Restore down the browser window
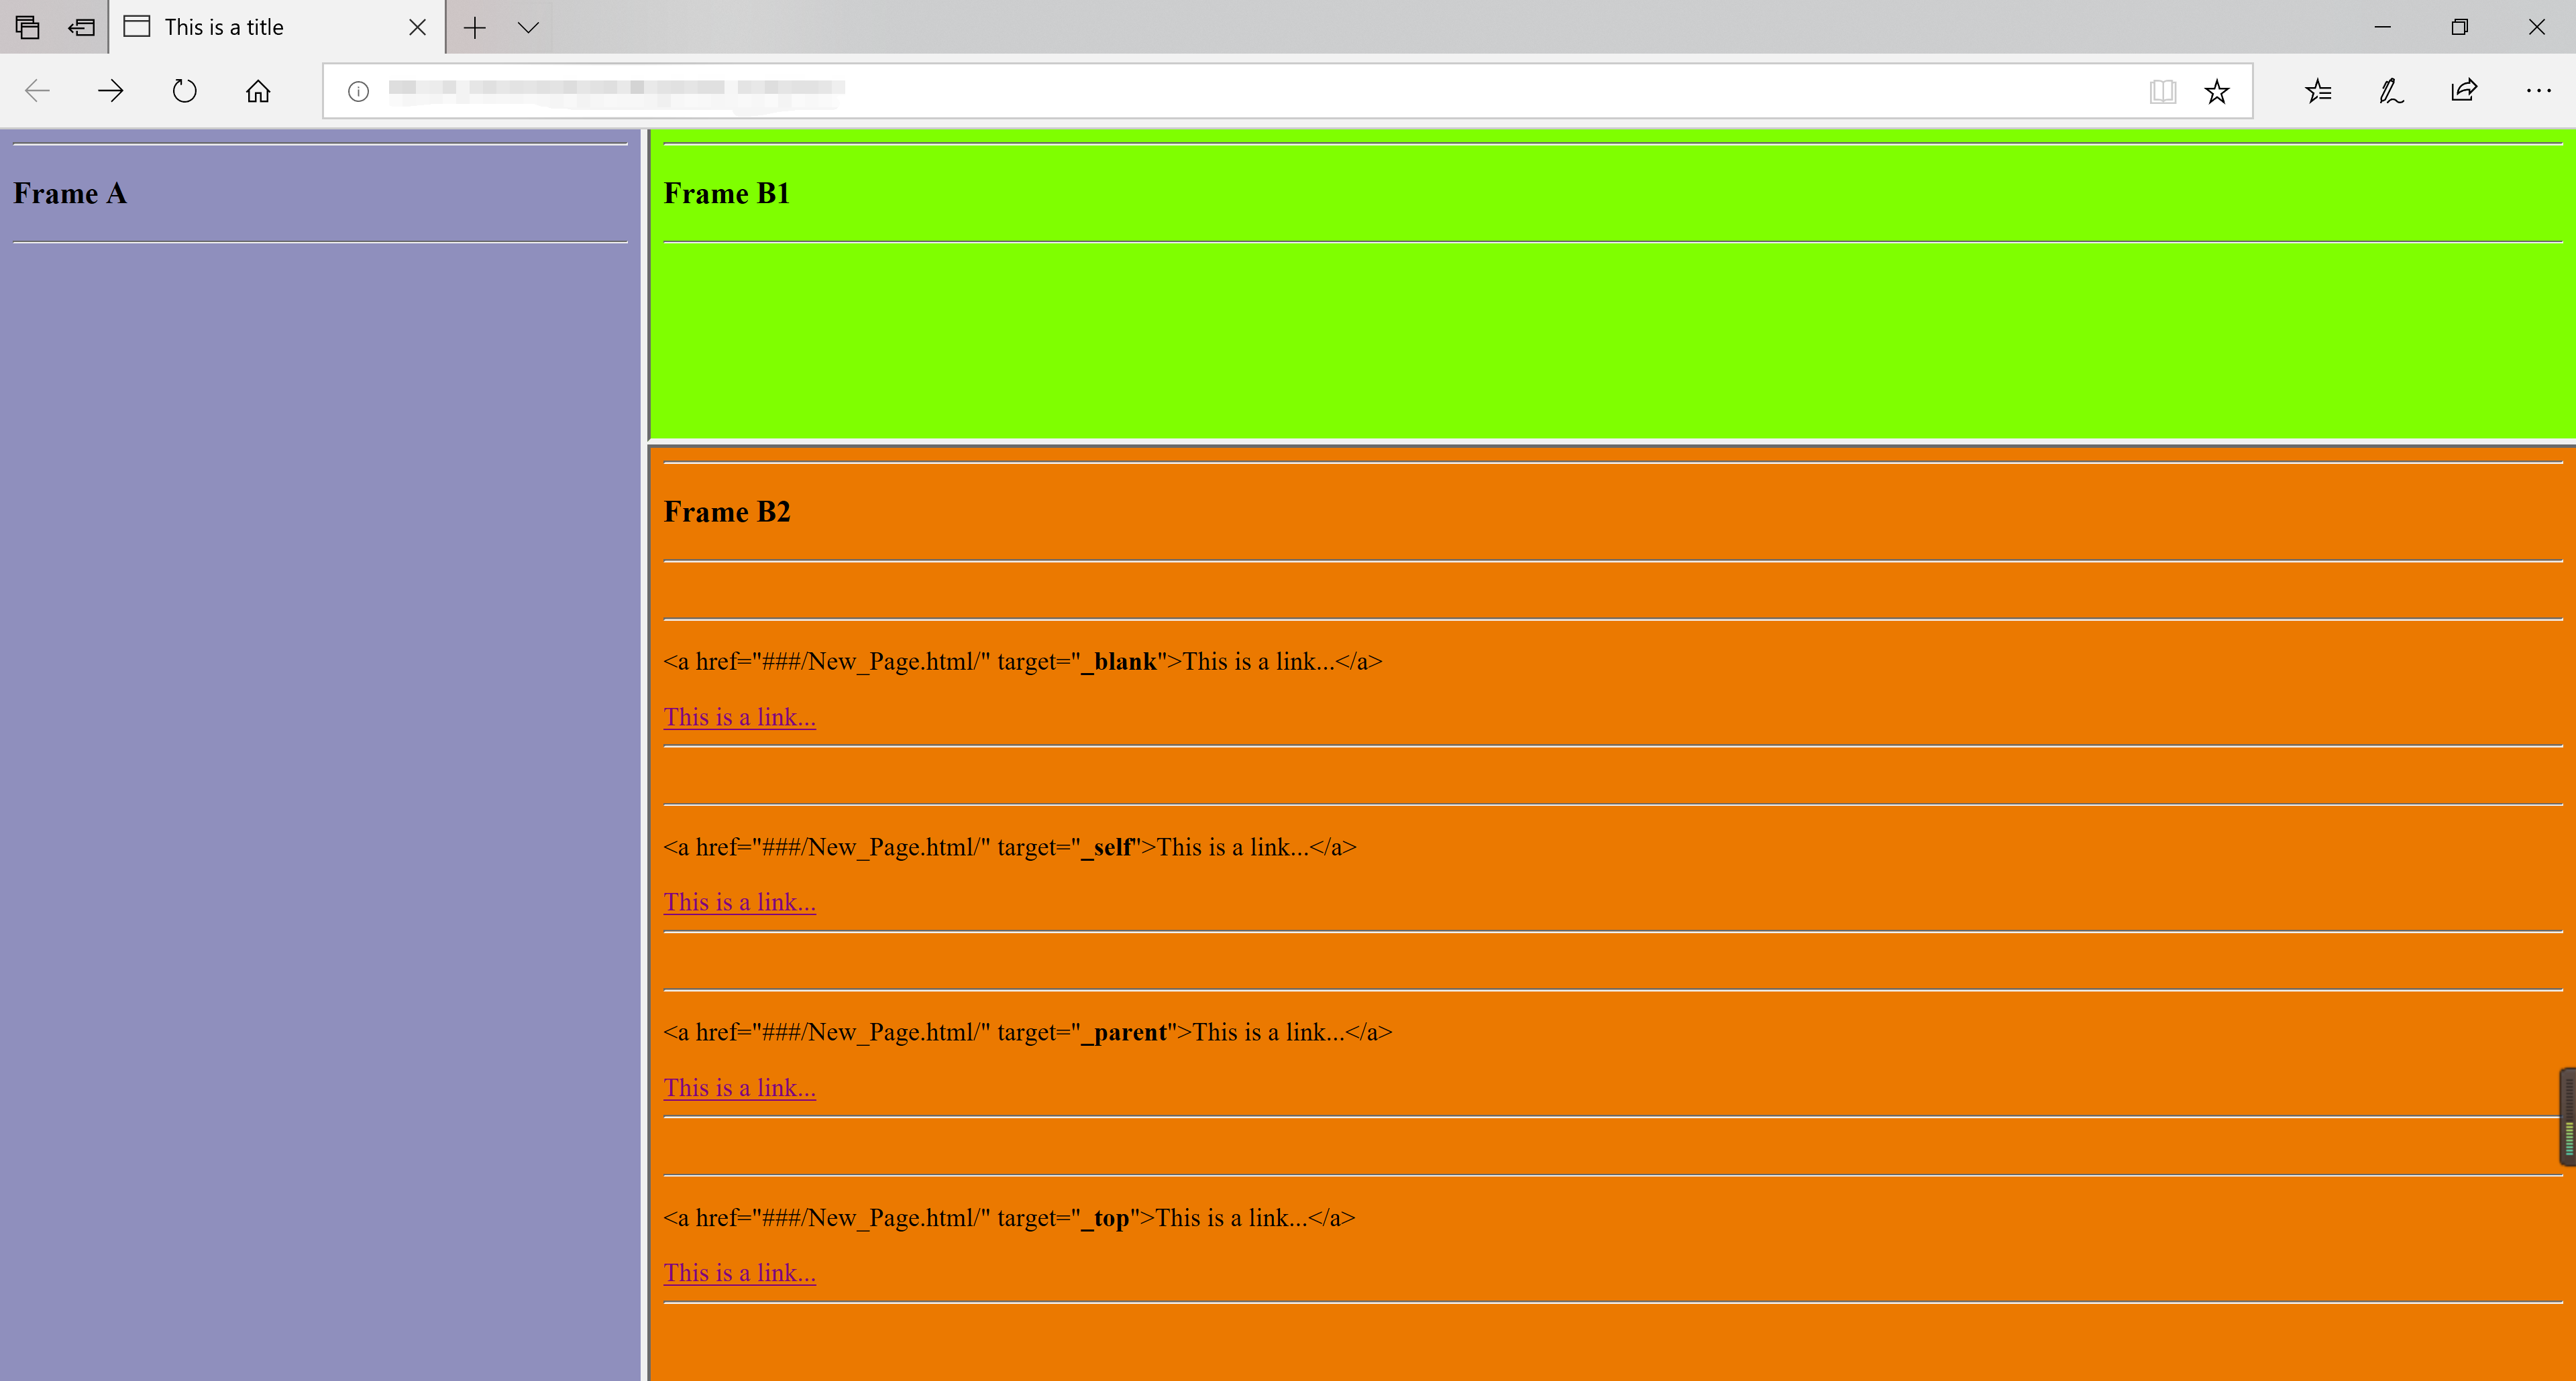The image size is (2576, 1381). click(x=2460, y=27)
